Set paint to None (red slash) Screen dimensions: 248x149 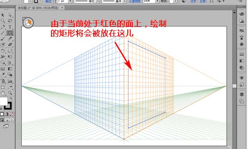click(x=12, y=114)
